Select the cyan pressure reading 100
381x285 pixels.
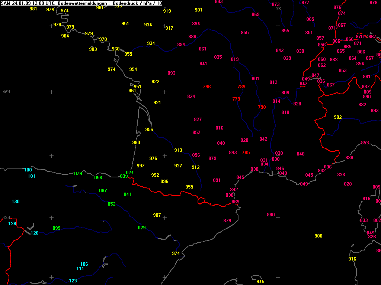pos(28,170)
